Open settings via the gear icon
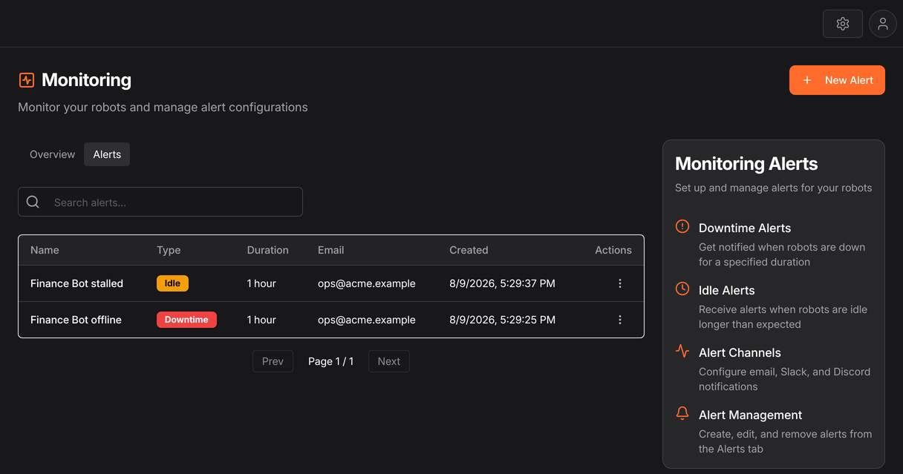Screen dimensions: 903x474 843,24
